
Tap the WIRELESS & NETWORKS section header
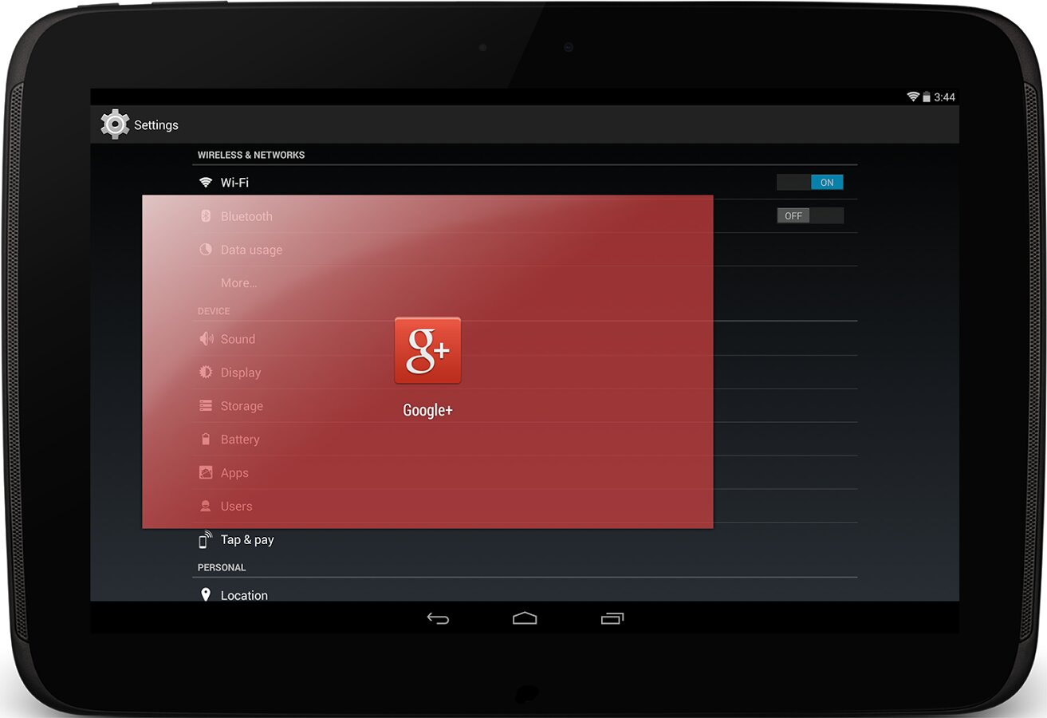click(251, 155)
